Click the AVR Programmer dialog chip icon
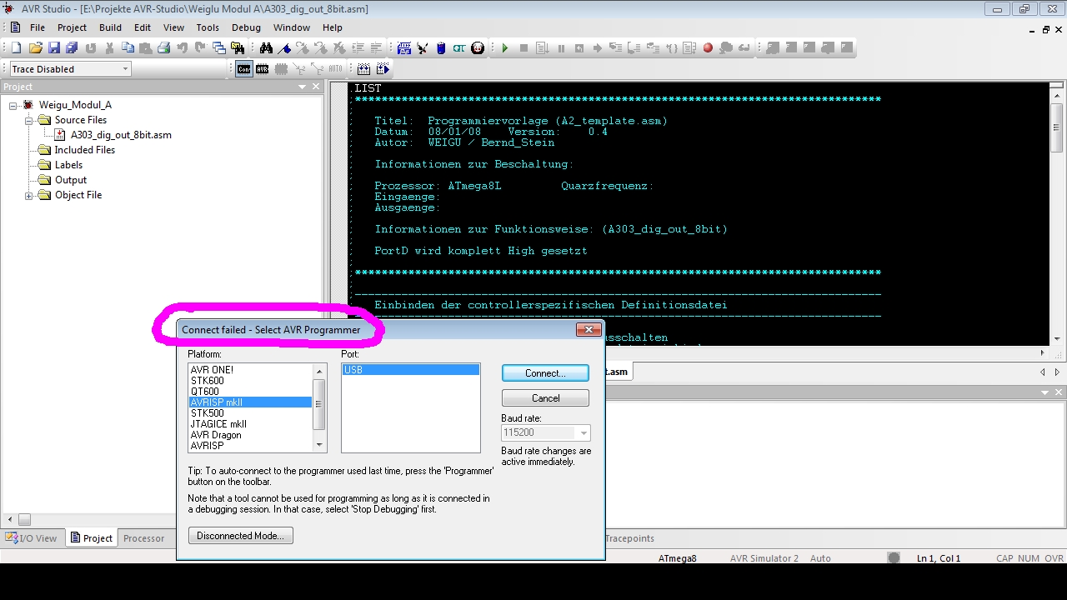This screenshot has height=600, width=1067. click(x=404, y=48)
